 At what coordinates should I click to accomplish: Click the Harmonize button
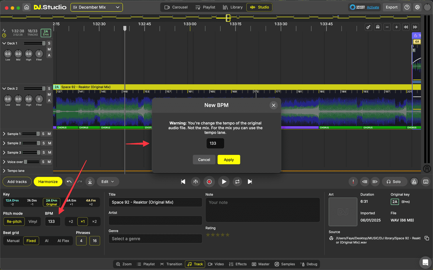[x=48, y=182]
